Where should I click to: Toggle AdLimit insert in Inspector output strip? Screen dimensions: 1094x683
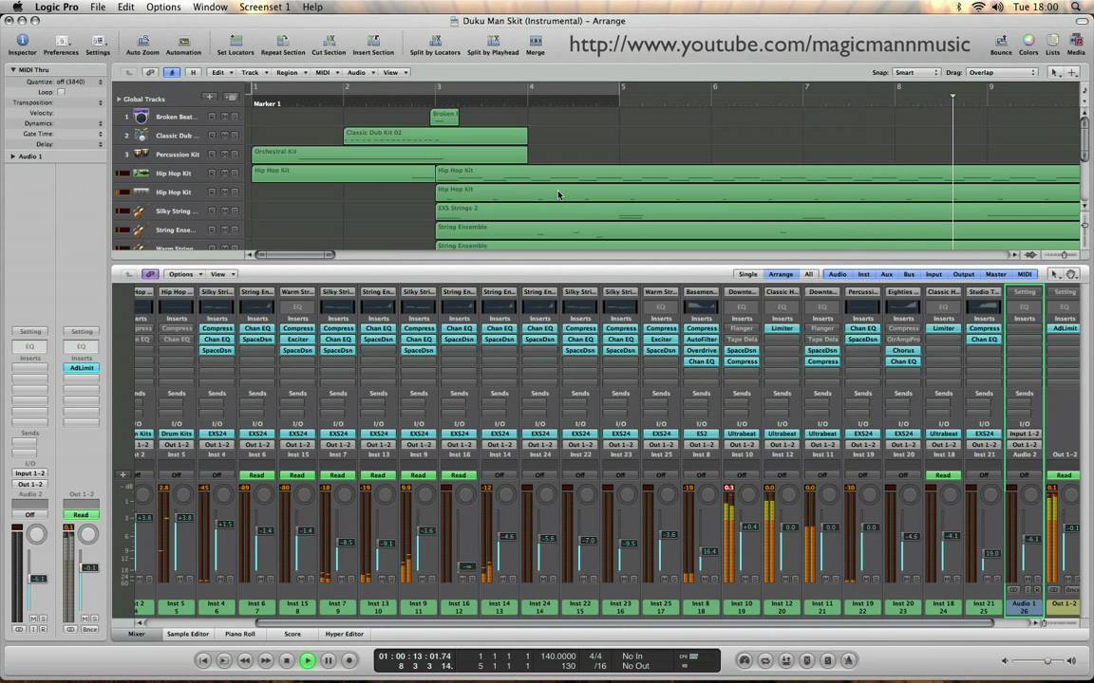click(82, 368)
